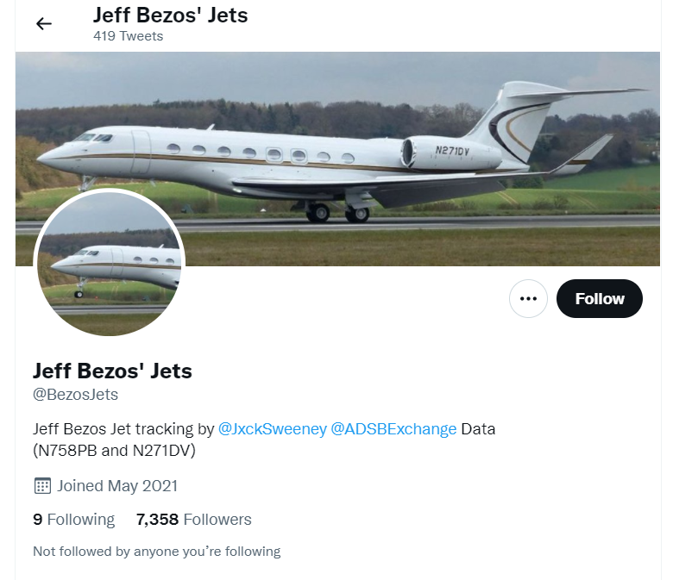Open the round profile avatar photo

(x=109, y=263)
